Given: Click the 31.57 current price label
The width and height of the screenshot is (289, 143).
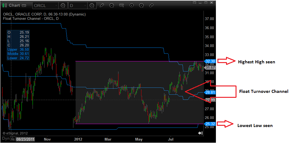Looking at the screenshot, I should tap(210, 68).
